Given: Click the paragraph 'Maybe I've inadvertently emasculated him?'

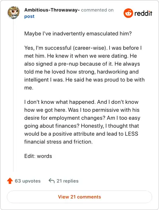Looking at the screenshot, I should (x=78, y=33).
